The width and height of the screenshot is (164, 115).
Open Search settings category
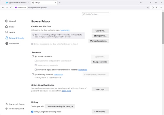[10, 32]
